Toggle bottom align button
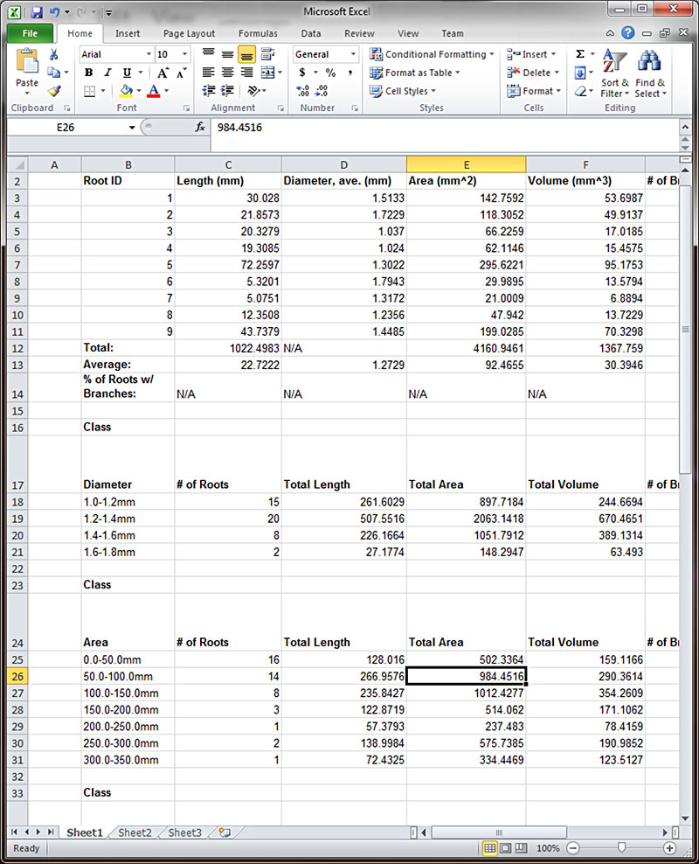Image resolution: width=699 pixels, height=864 pixels. tap(246, 54)
